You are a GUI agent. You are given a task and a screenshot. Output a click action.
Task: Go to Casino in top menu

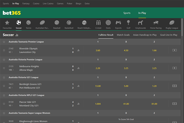(36, 4)
